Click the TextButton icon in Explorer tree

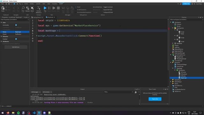pos(177,70)
